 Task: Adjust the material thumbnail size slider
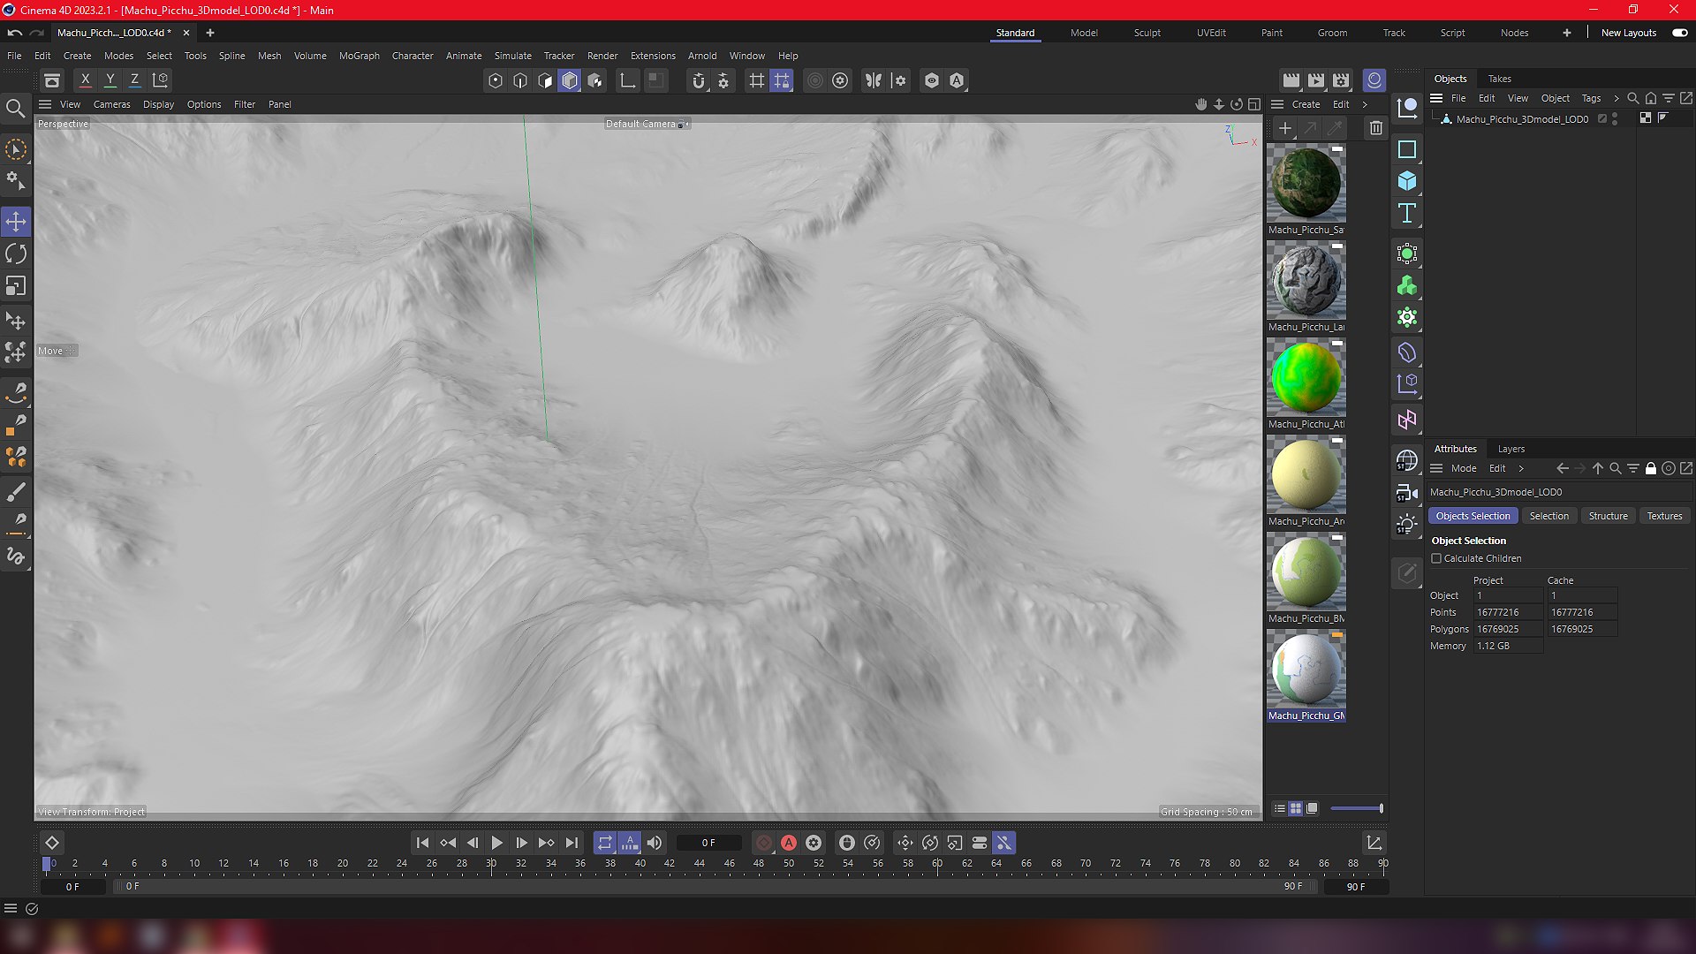1356,808
